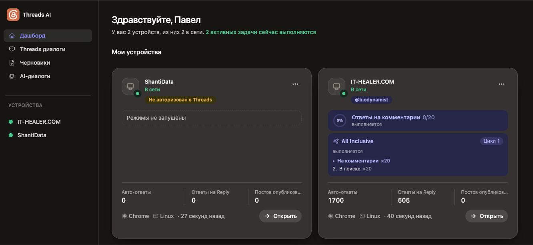Click the 0% circular progress indicator

340,120
